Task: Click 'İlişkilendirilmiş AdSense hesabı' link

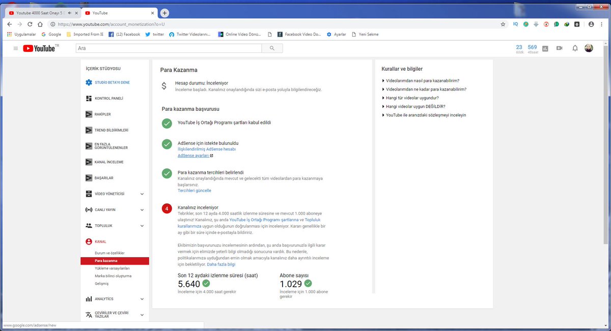Action: point(207,149)
